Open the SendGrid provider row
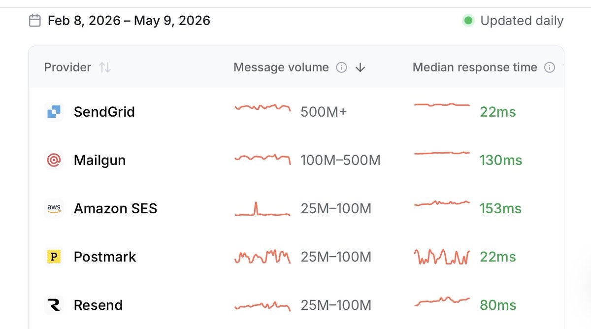The image size is (591, 329). point(296,112)
